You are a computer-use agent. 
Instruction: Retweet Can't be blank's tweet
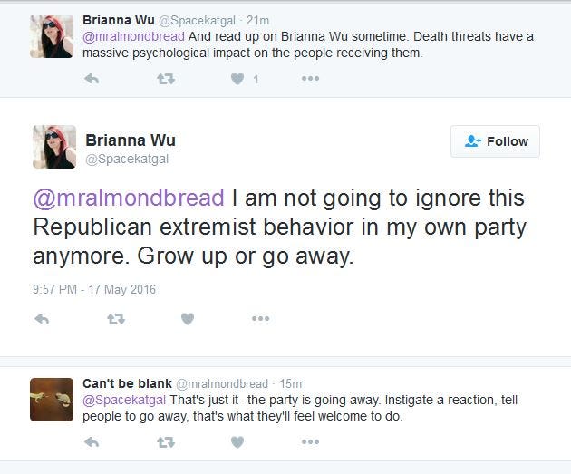pyautogui.click(x=165, y=442)
